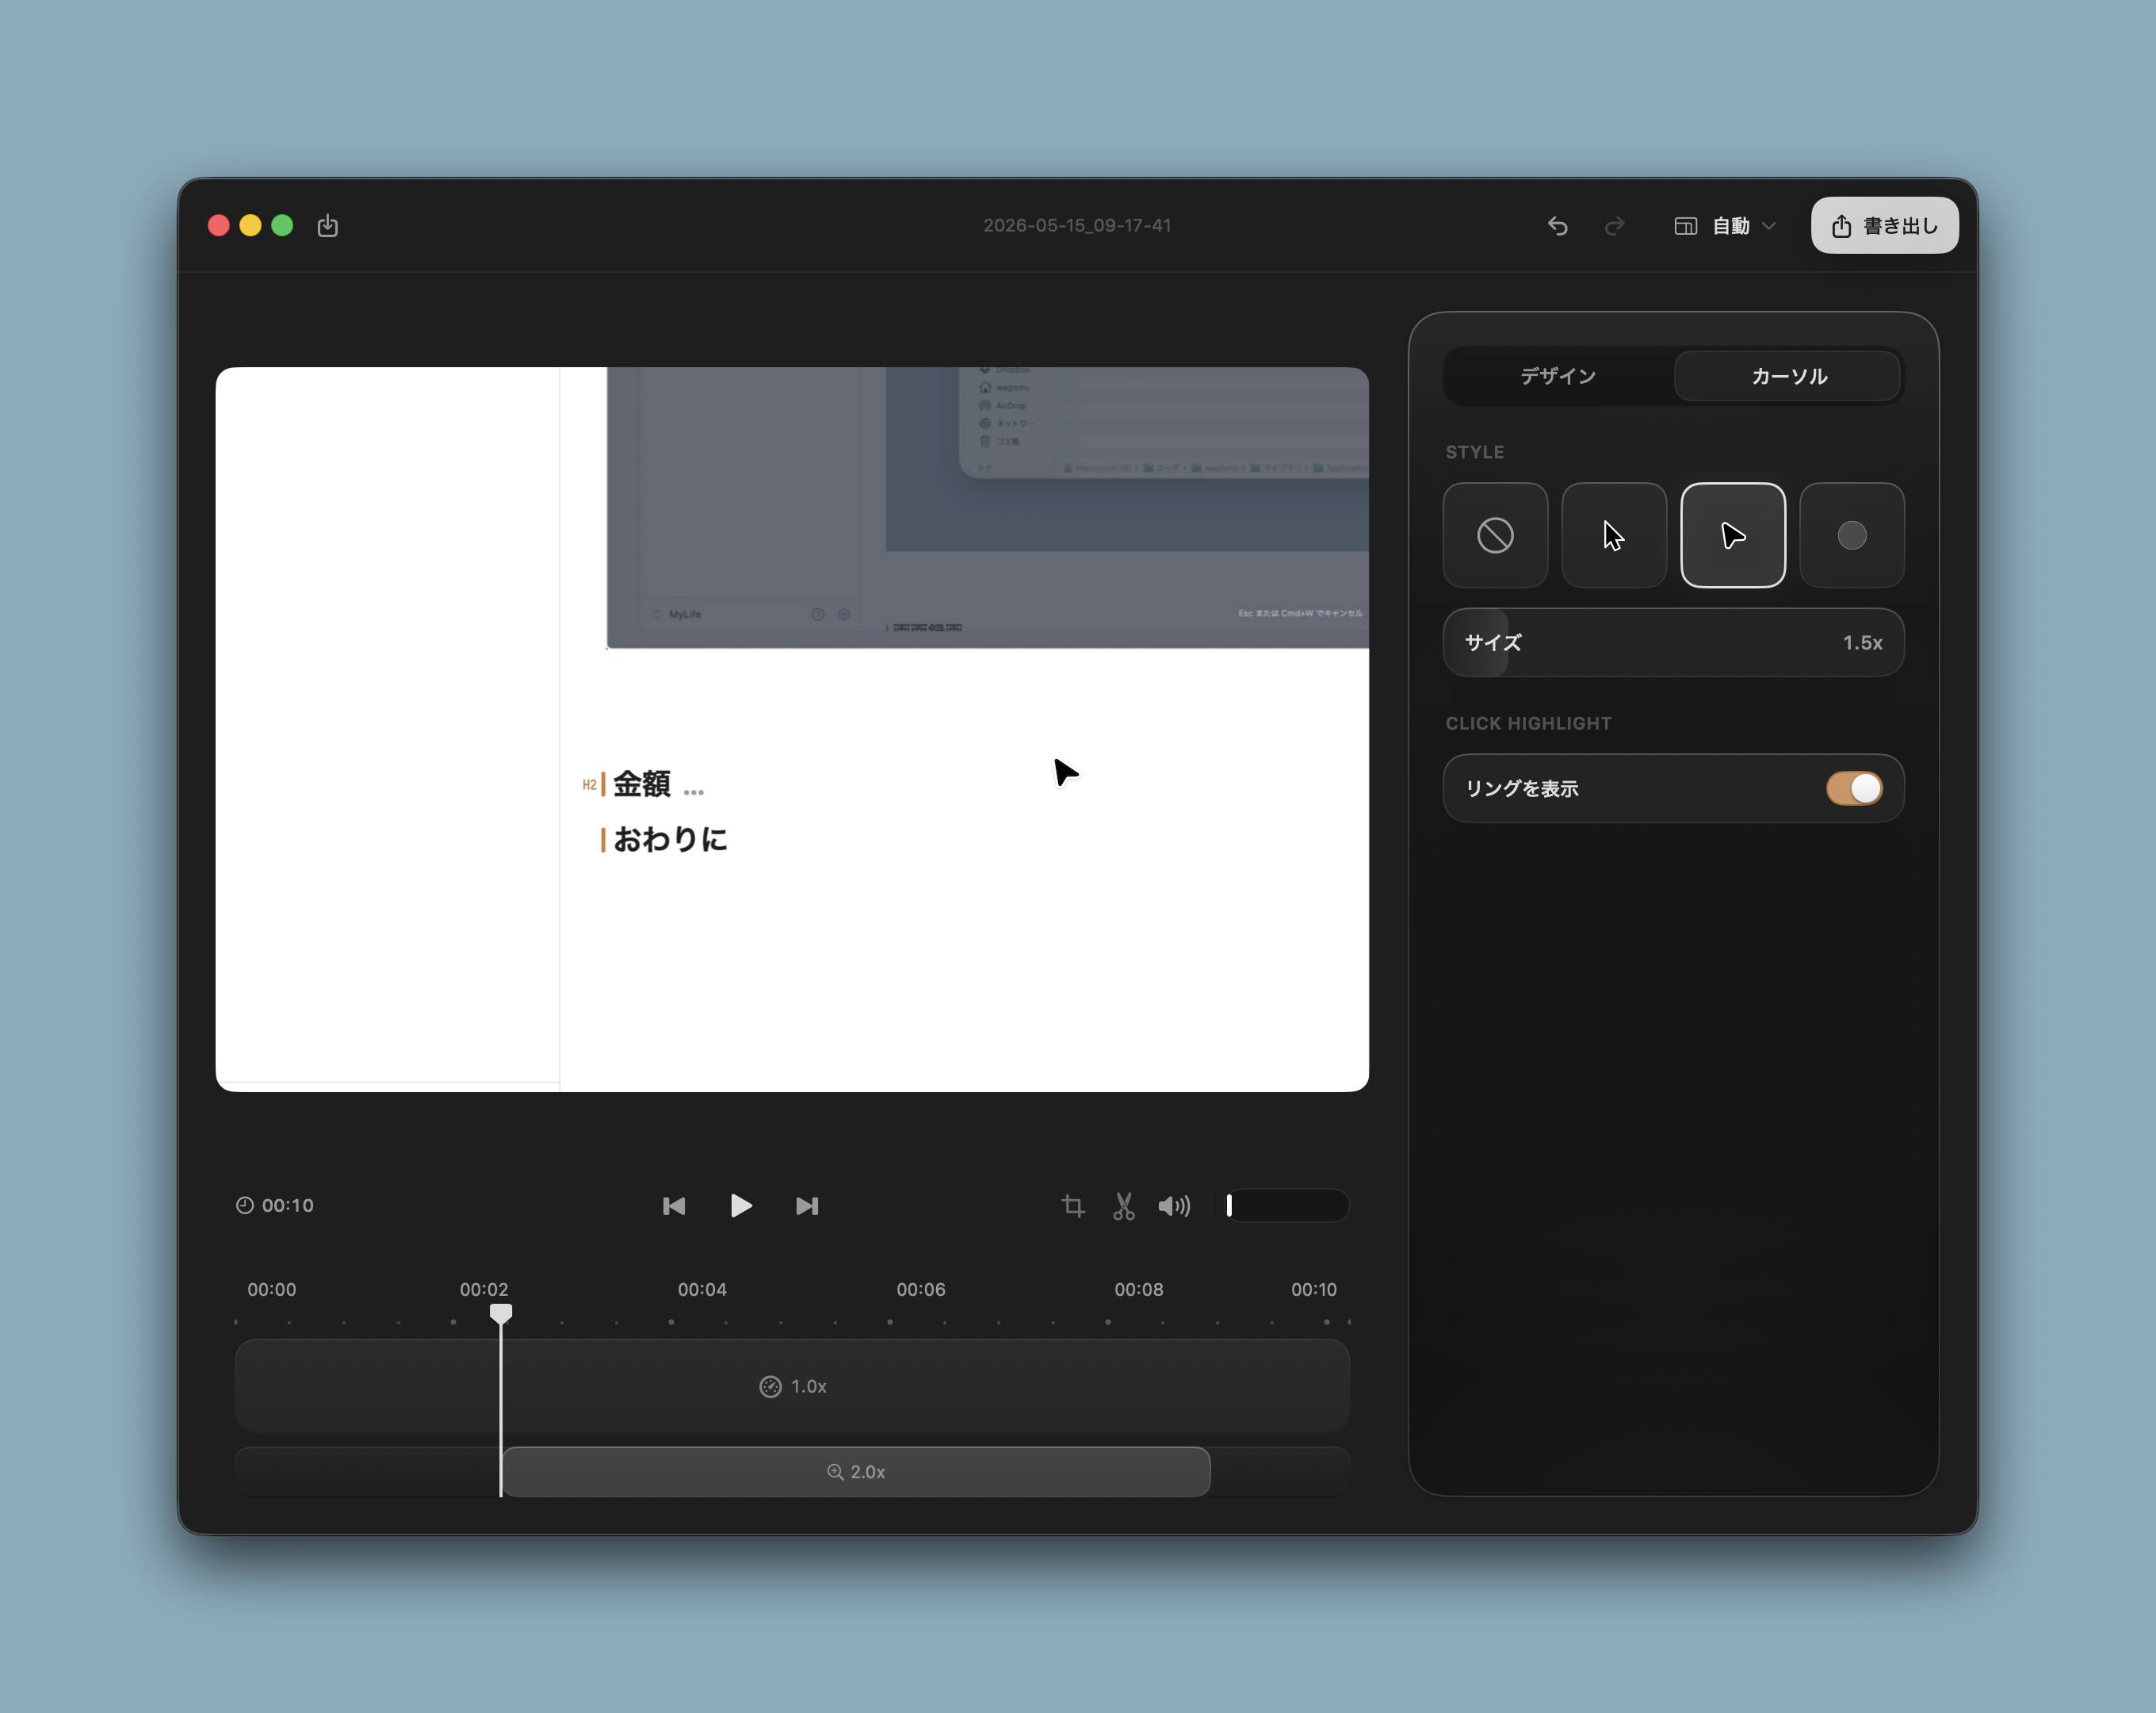Play the recording preview
The image size is (2156, 1713).
[x=740, y=1205]
